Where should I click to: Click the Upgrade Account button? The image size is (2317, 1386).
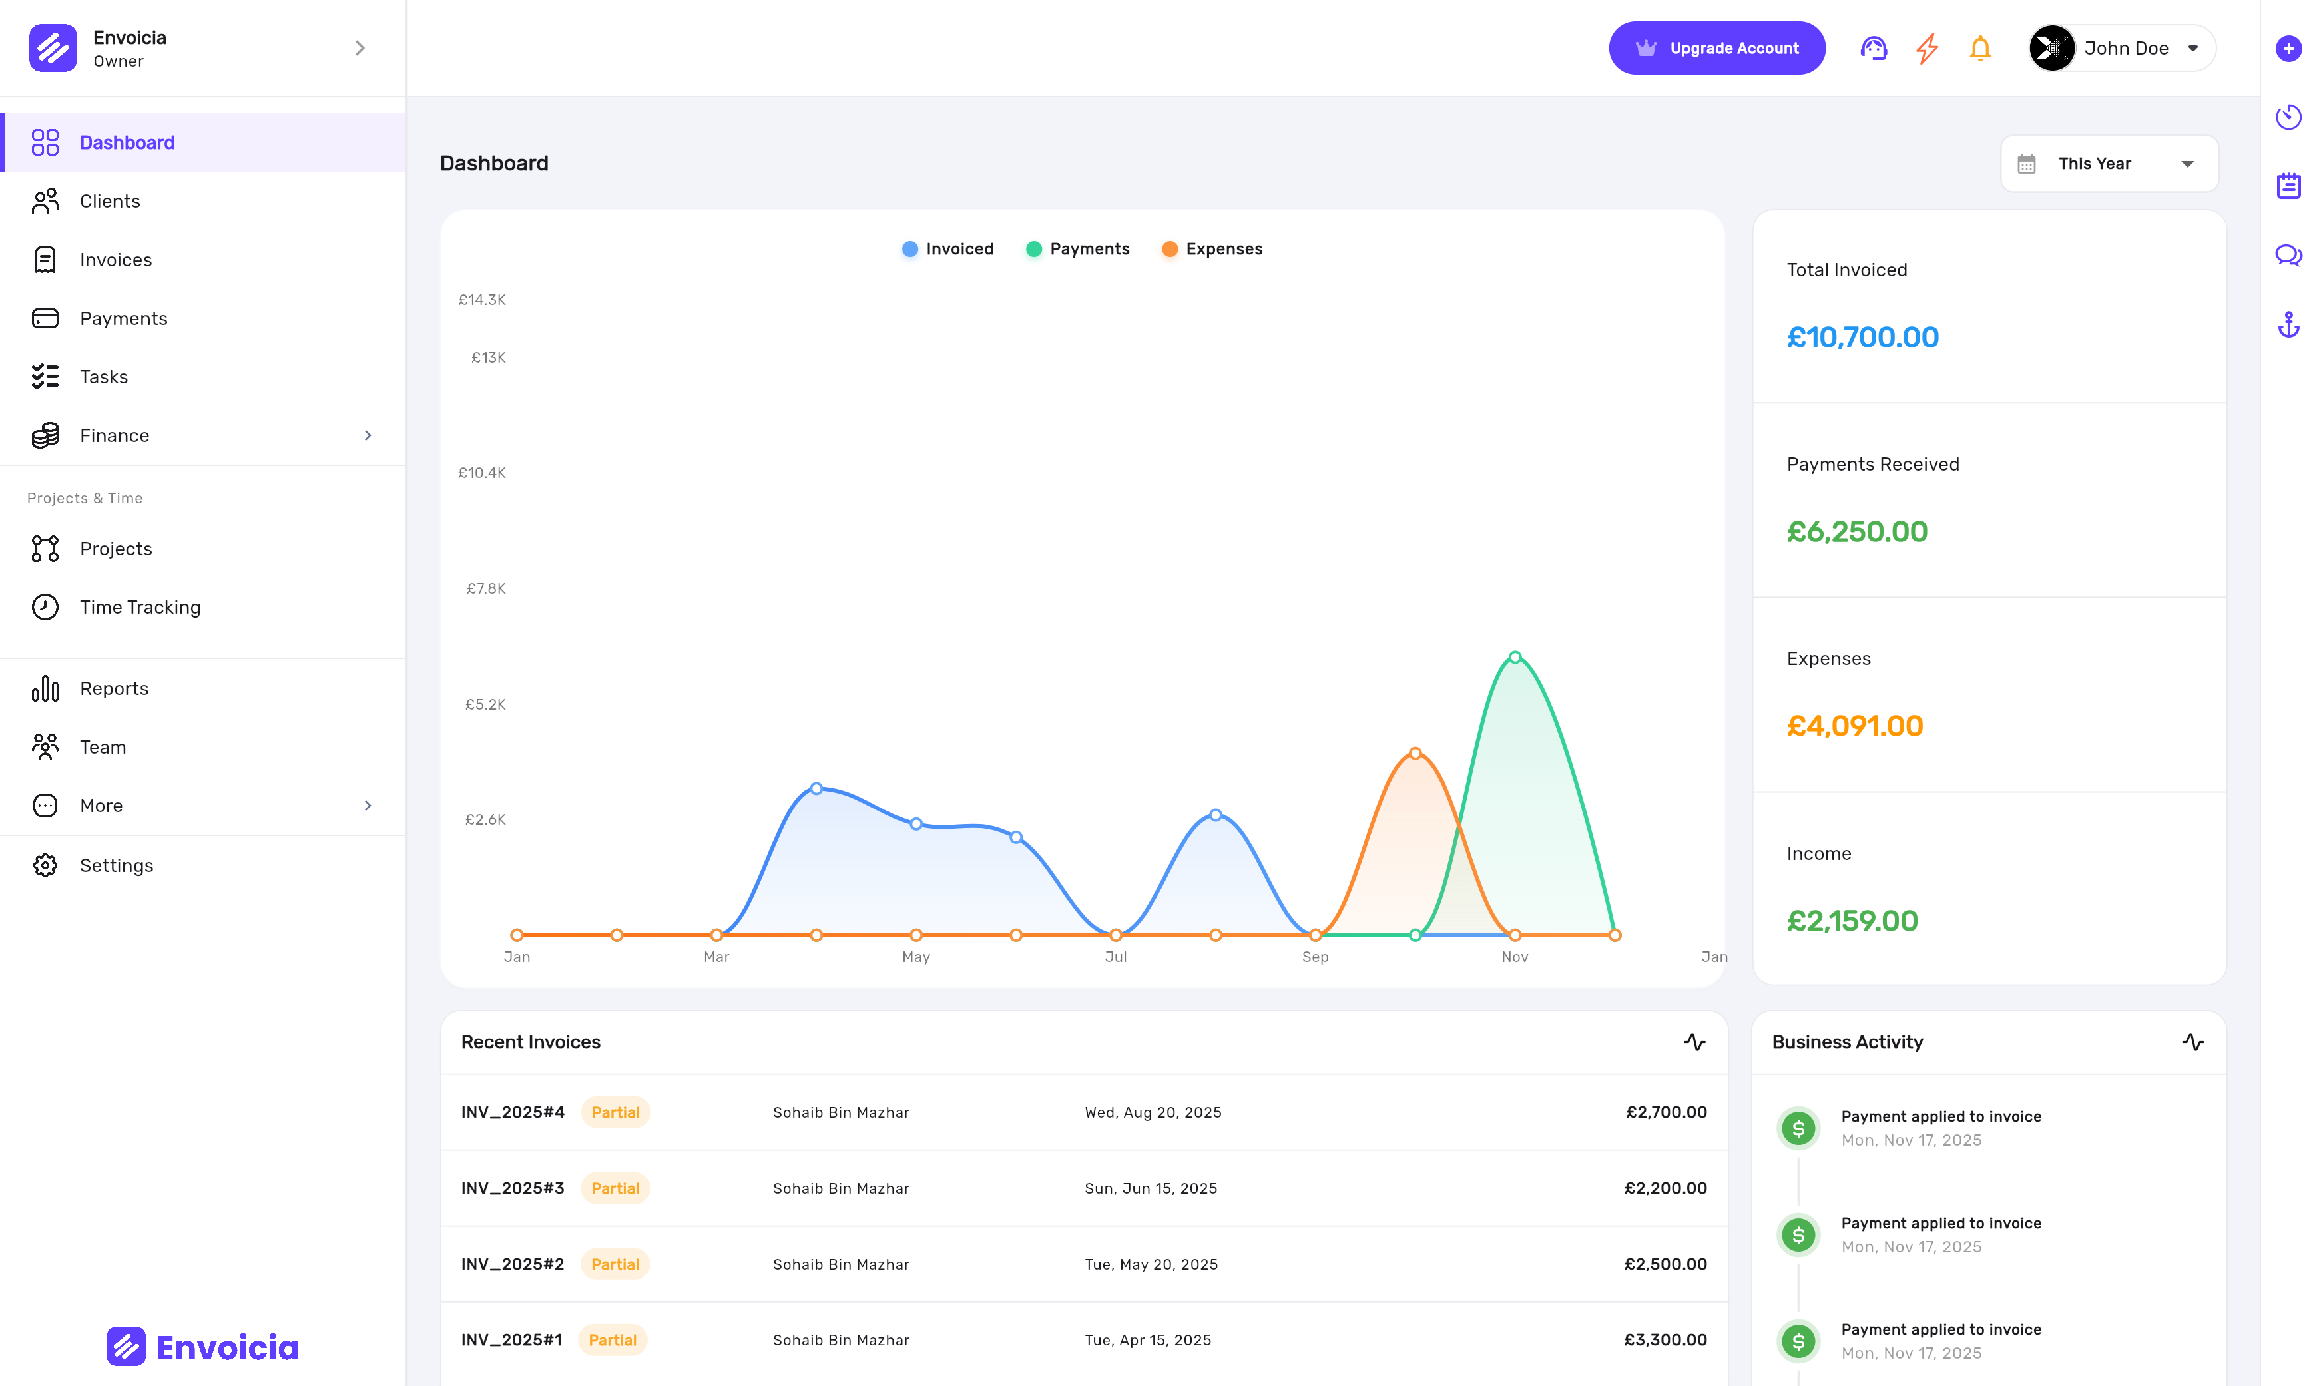[1716, 48]
